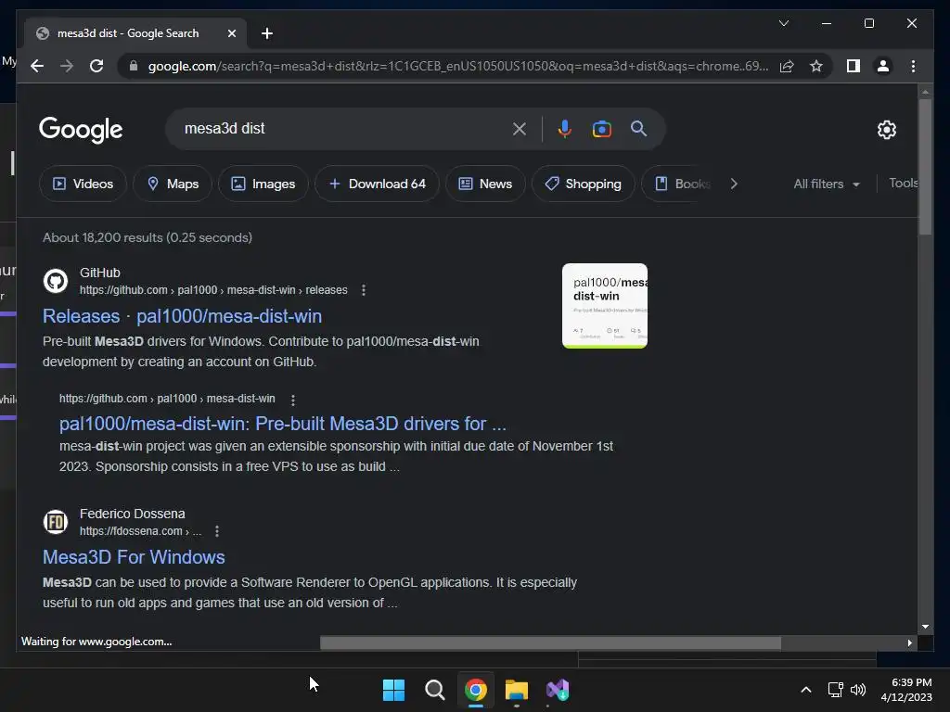The height and width of the screenshot is (712, 950).
Task: Share this page from address bar
Action: 787,66
